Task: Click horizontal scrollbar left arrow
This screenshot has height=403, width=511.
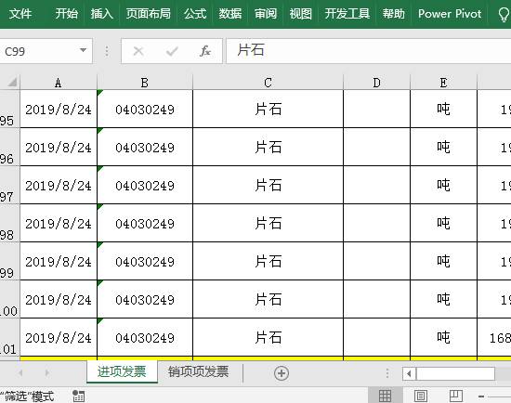Action: point(410,373)
